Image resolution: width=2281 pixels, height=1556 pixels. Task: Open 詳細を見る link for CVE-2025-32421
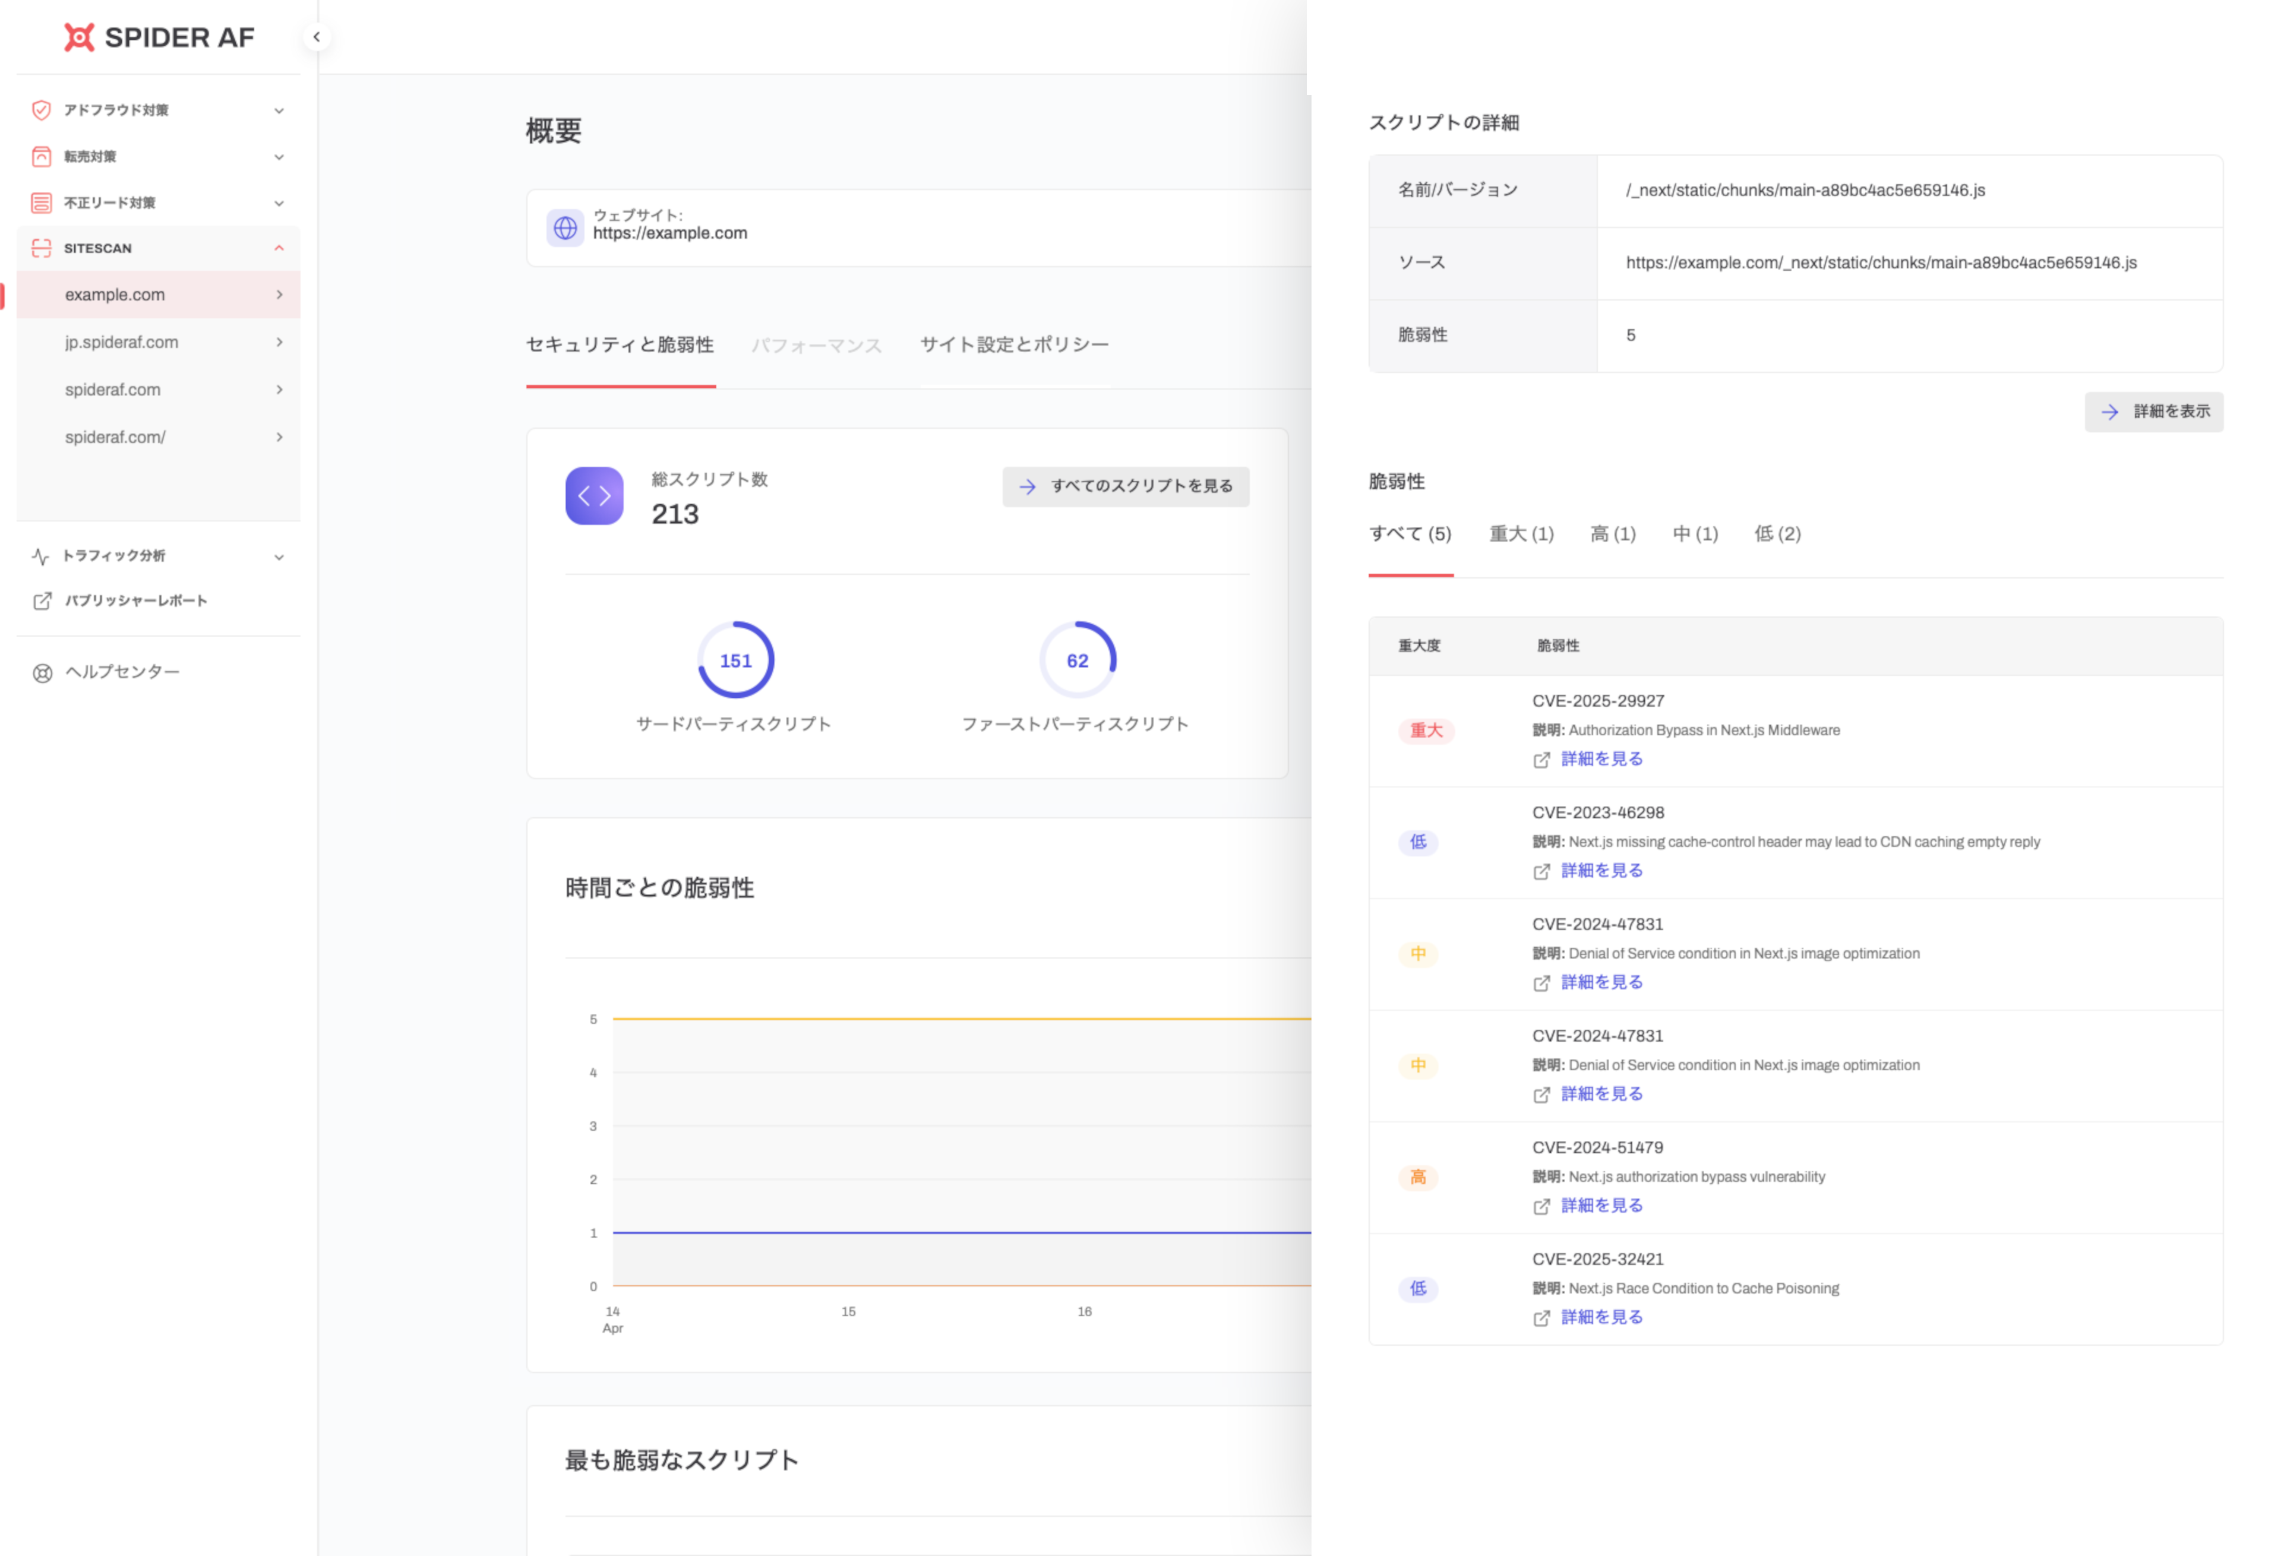click(x=1602, y=1318)
